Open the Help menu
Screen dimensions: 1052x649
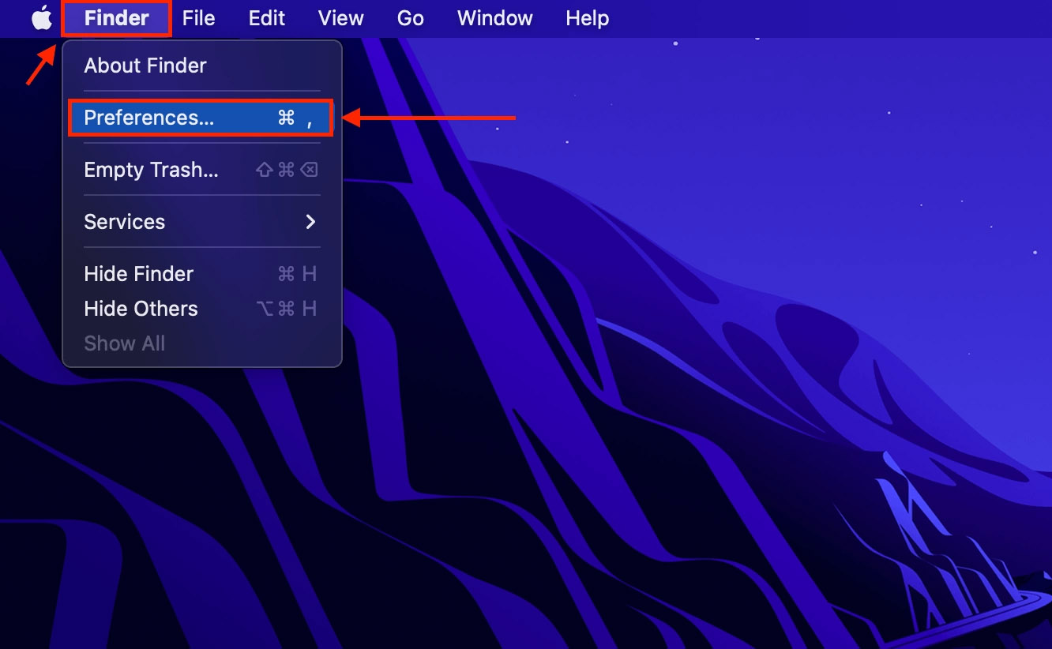pyautogui.click(x=587, y=17)
